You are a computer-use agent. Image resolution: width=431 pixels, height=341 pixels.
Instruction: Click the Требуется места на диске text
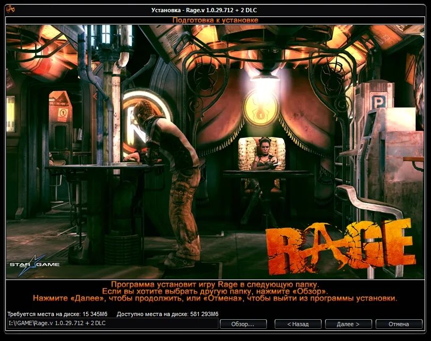(x=57, y=314)
